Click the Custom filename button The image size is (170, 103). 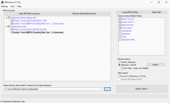click(156, 65)
